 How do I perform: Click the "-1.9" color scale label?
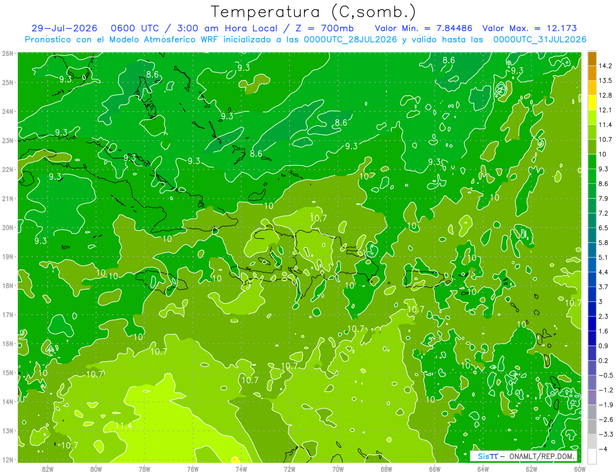click(606, 404)
